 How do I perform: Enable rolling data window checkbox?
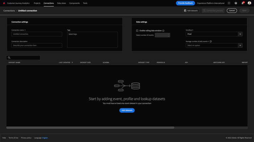(137, 31)
